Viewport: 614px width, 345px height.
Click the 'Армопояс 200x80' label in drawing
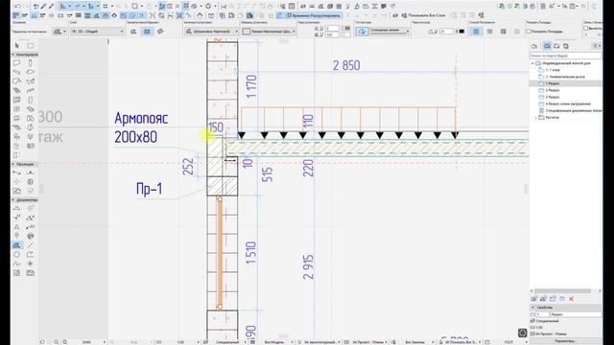click(141, 127)
